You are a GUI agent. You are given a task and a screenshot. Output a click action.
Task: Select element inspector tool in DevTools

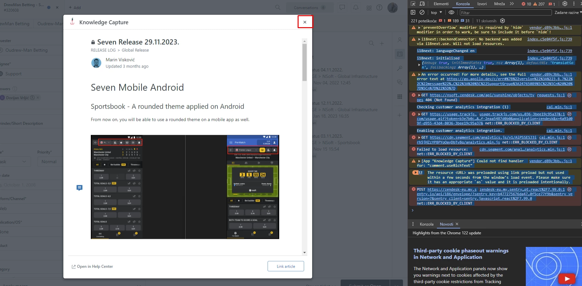coord(413,4)
